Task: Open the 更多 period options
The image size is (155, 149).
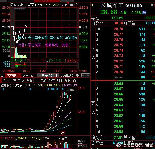Action: pyautogui.click(x=21, y=80)
